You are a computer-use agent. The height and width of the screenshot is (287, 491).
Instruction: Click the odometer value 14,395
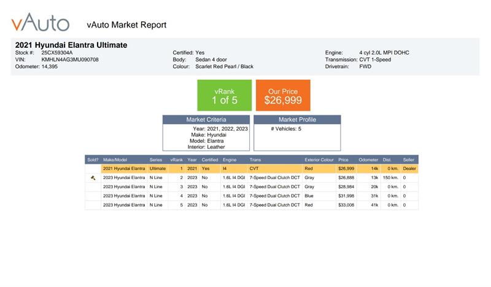pos(50,66)
